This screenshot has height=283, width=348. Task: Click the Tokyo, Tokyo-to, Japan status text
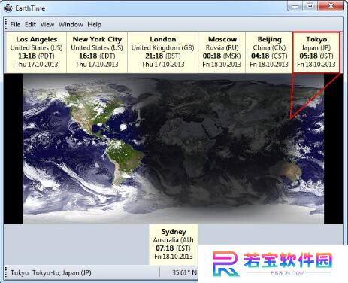point(51,272)
